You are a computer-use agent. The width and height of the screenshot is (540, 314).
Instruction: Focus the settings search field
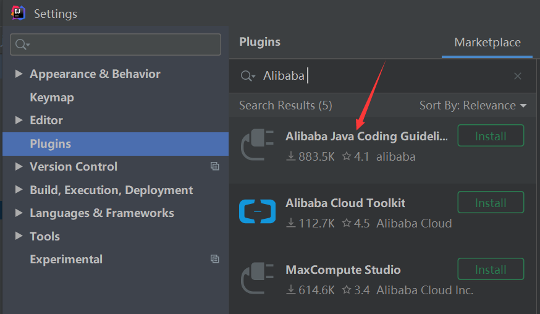(x=124, y=45)
